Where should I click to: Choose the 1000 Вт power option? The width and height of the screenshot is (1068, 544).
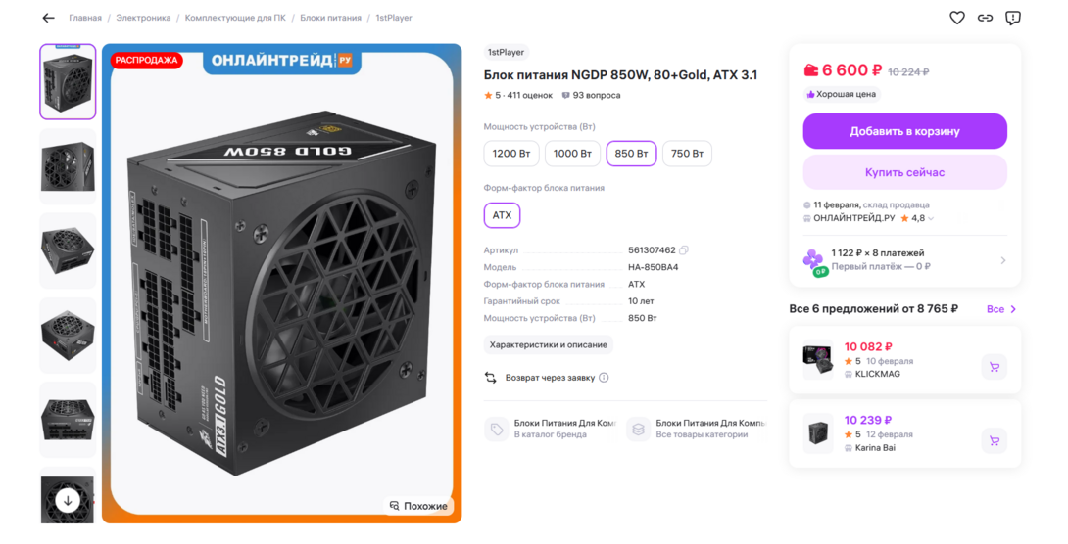pyautogui.click(x=572, y=154)
